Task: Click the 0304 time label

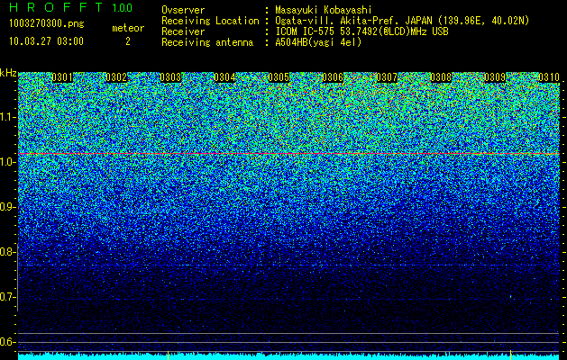Action: click(x=224, y=77)
